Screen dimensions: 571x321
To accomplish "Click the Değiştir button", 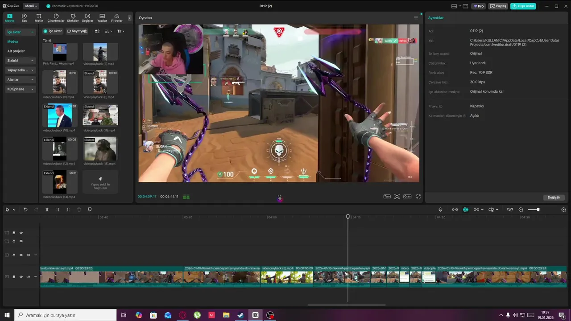I will click(x=554, y=198).
